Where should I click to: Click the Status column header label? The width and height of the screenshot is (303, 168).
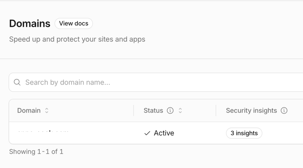(153, 110)
